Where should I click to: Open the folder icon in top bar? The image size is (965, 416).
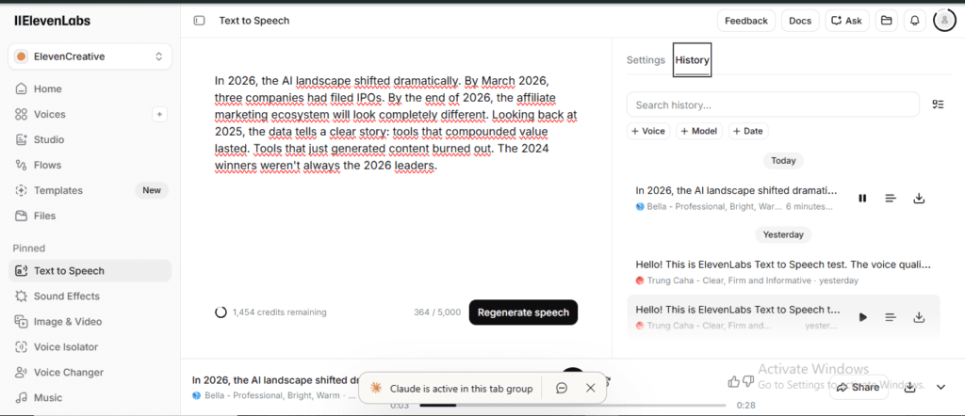(x=886, y=21)
